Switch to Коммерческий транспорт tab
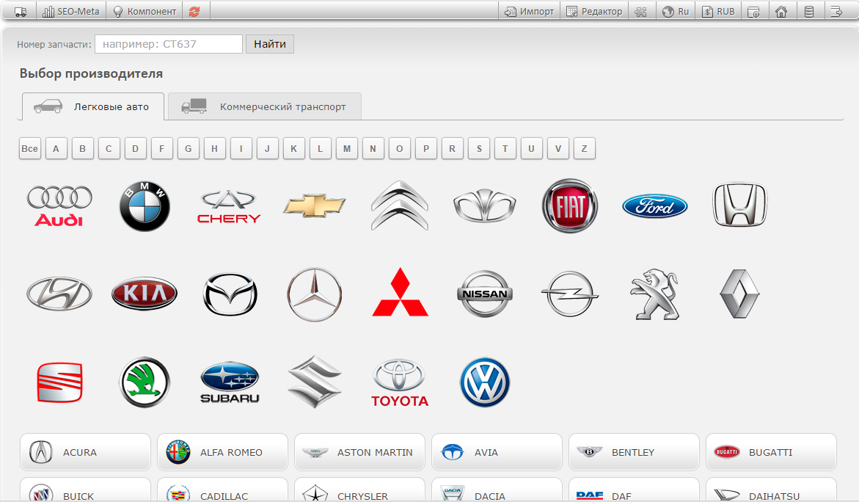The image size is (859, 502). [265, 106]
